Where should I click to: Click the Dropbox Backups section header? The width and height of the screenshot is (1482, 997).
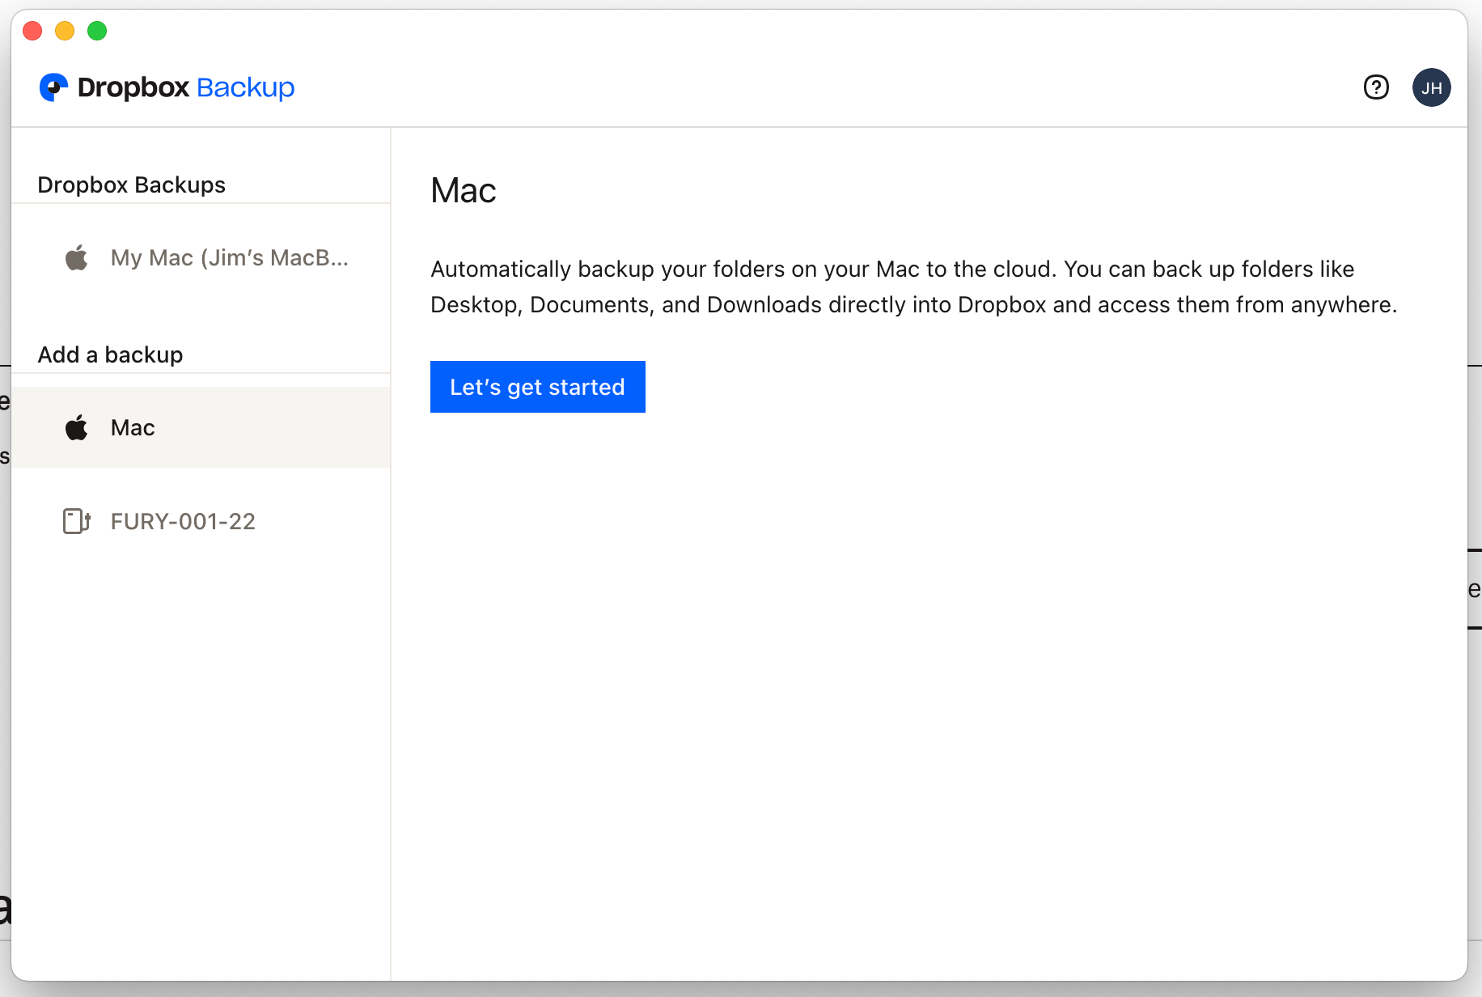131,185
